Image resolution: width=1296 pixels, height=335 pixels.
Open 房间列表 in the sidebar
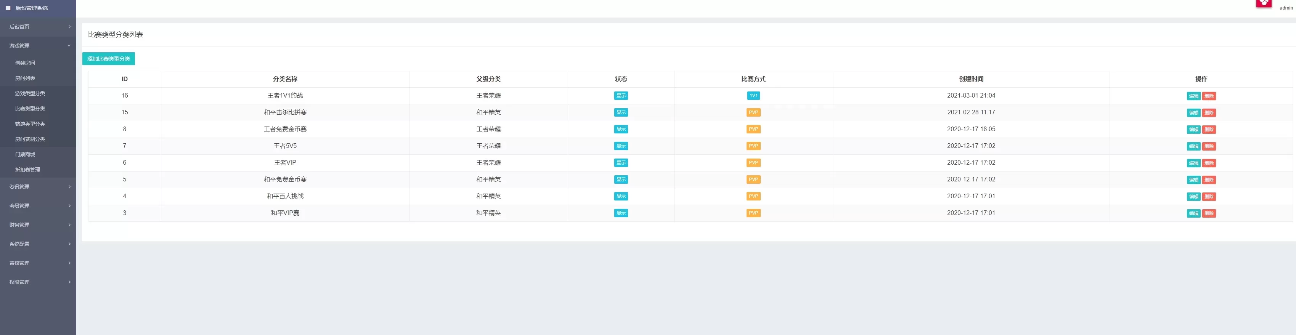(25, 79)
